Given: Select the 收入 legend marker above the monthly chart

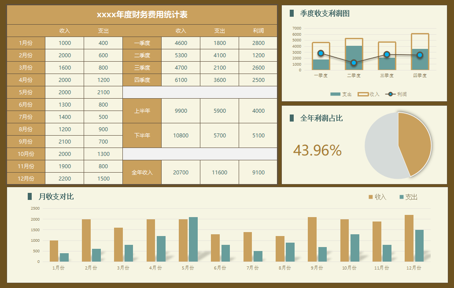Looking at the screenshot, I should point(371,198).
